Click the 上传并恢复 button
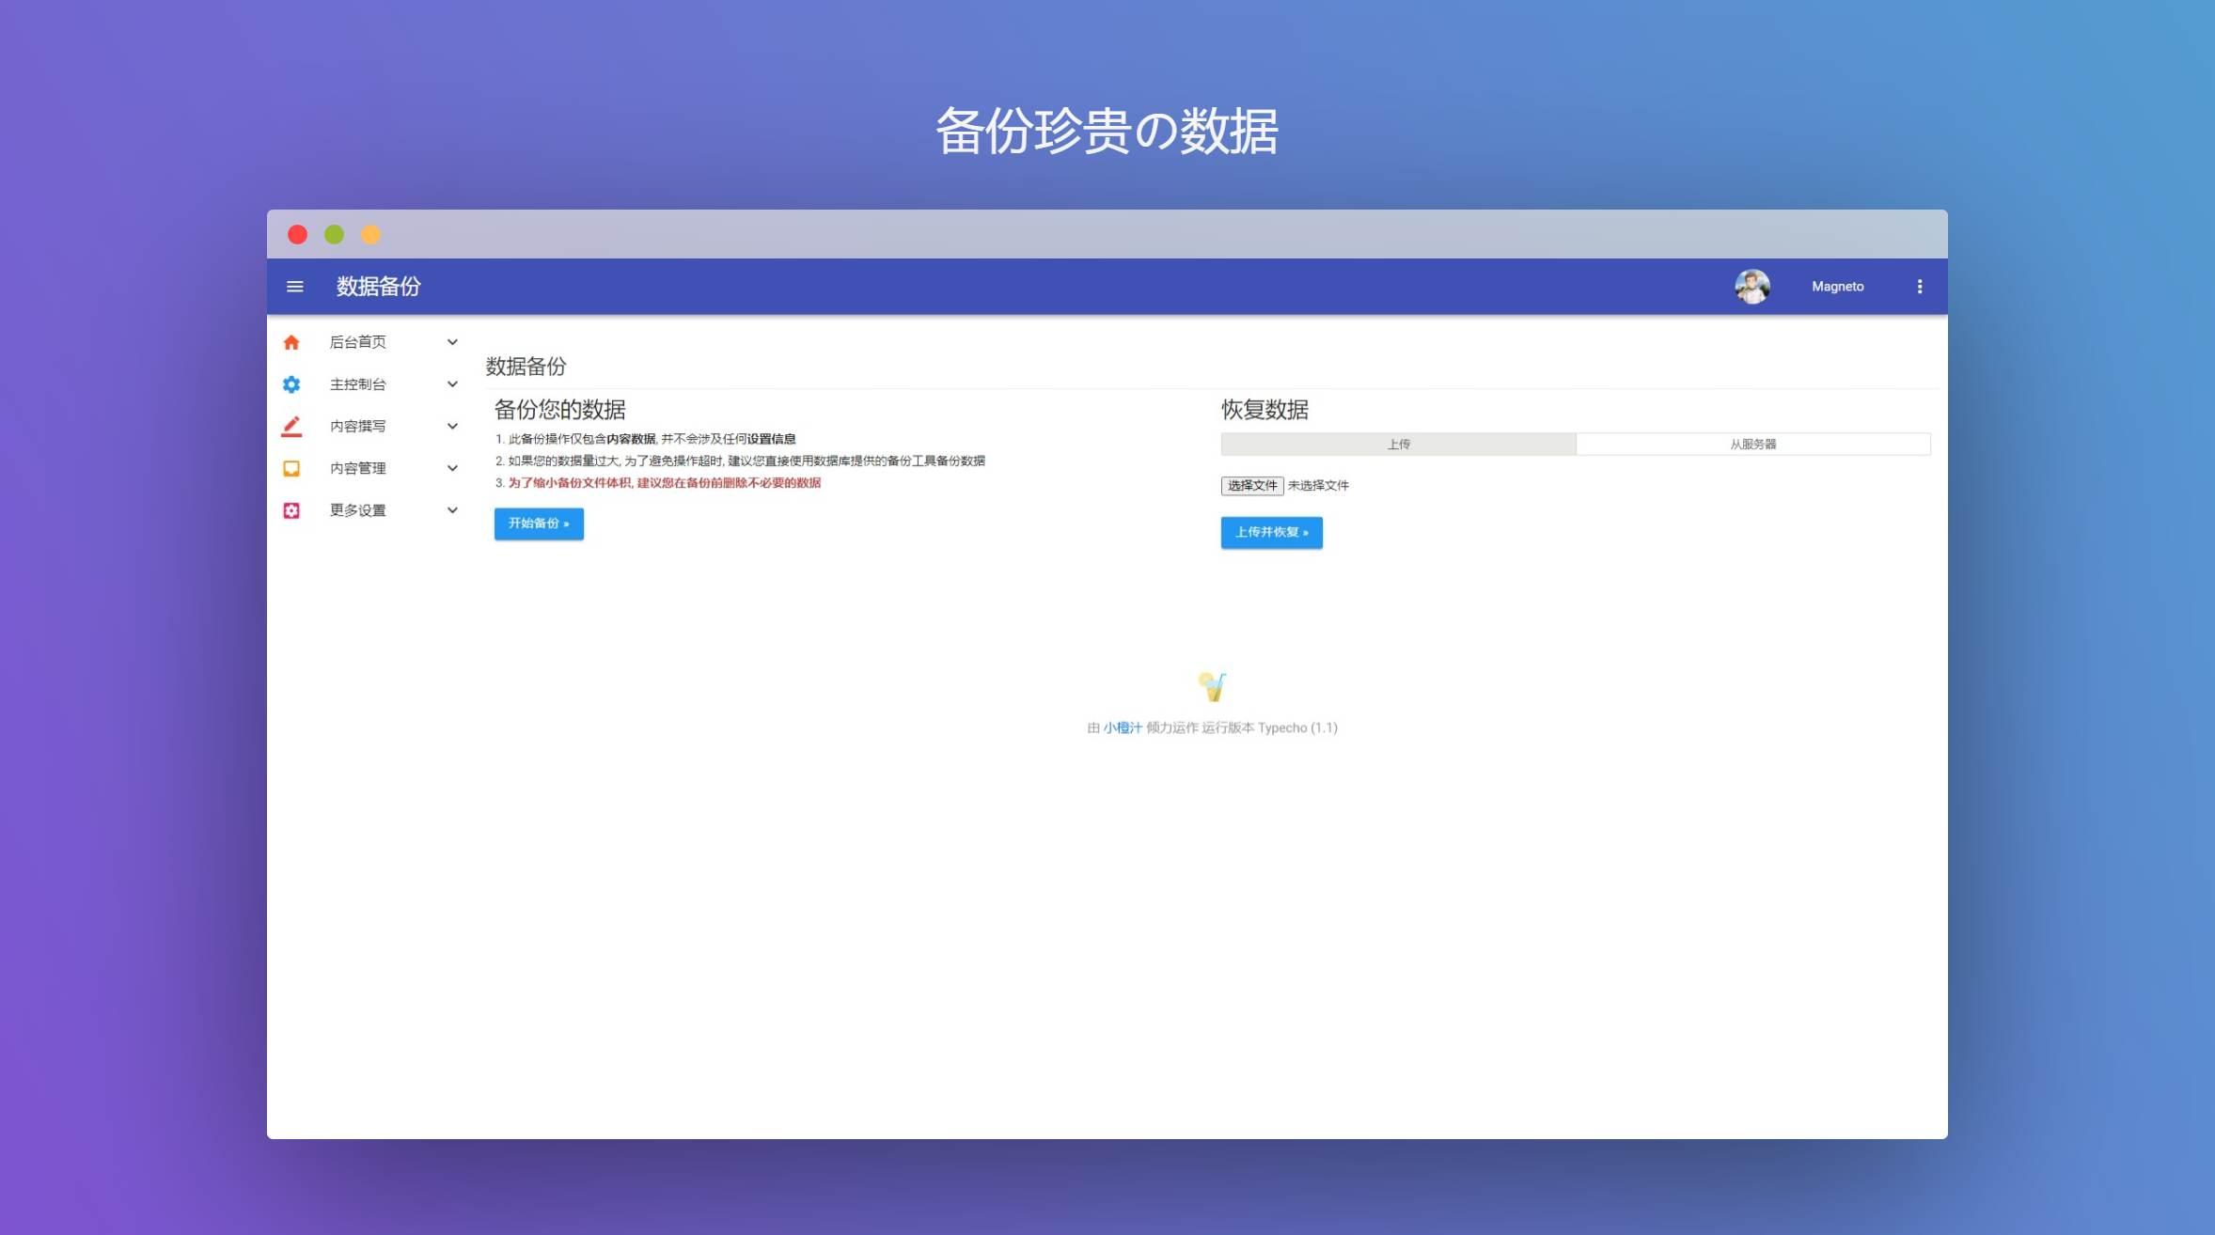Screen dimensions: 2215x1235 point(1271,533)
